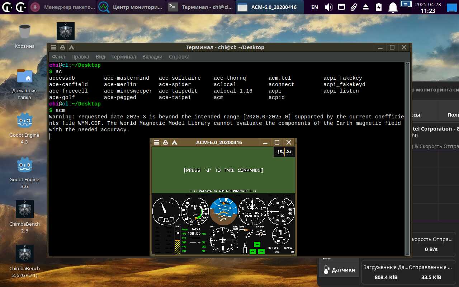Image resolution: width=459 pixels, height=287 pixels.
Task: Click the volume speaker tray icon
Action: pos(328,7)
